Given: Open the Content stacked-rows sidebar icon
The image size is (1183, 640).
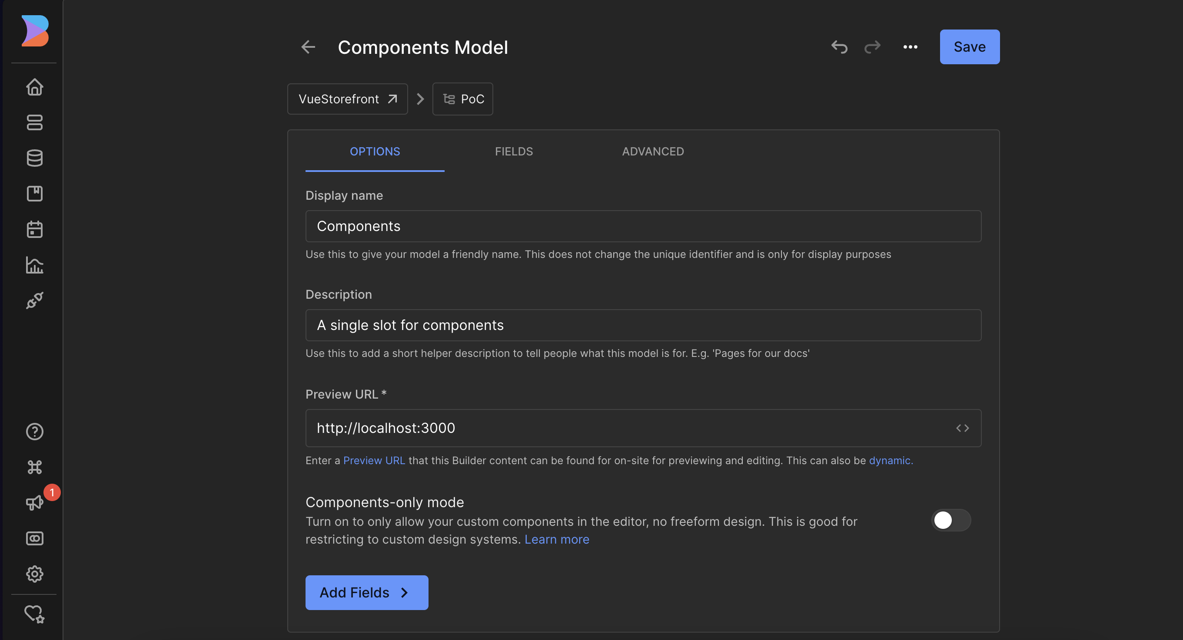Looking at the screenshot, I should tap(35, 122).
